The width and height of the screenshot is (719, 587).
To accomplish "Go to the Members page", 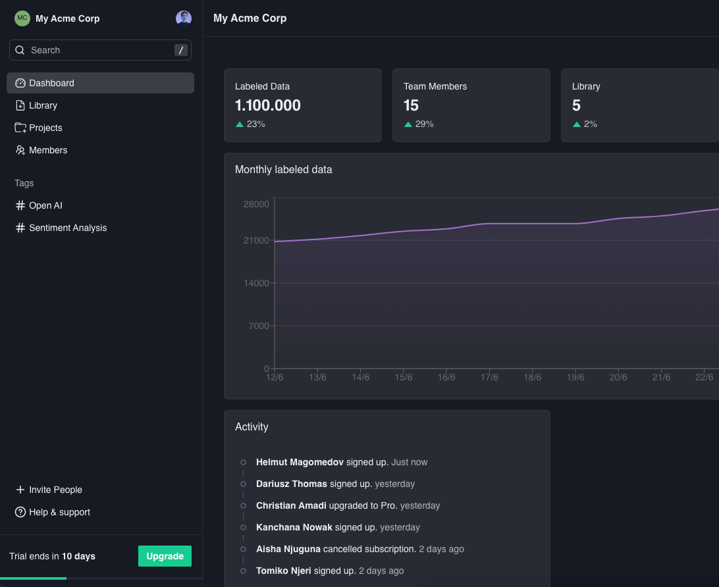I will click(48, 150).
